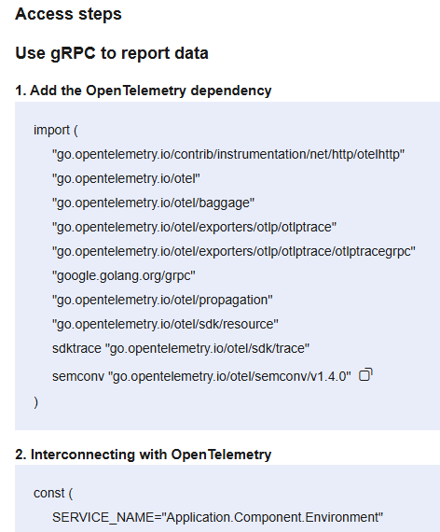Viewport: 440px width, 532px height.
Task: Click the semconv v1.4.0 import line
Action: click(x=201, y=376)
